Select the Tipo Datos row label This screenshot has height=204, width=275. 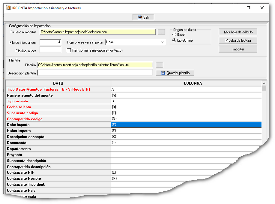point(58,89)
